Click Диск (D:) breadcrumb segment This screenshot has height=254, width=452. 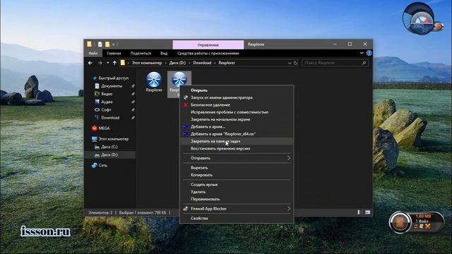click(x=177, y=63)
